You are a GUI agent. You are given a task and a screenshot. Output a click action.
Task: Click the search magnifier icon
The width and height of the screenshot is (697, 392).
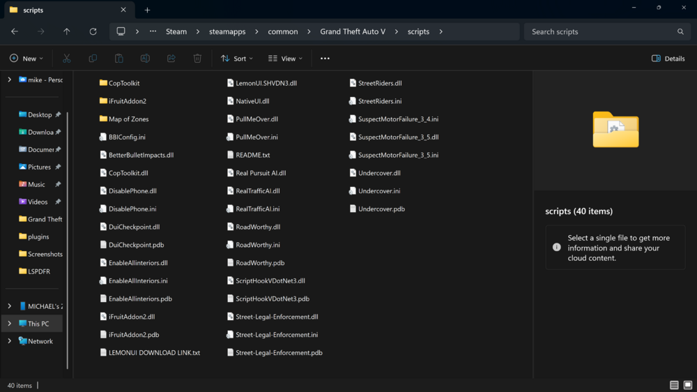coord(680,31)
